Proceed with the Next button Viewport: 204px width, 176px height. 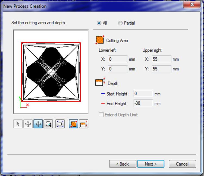click(151, 164)
